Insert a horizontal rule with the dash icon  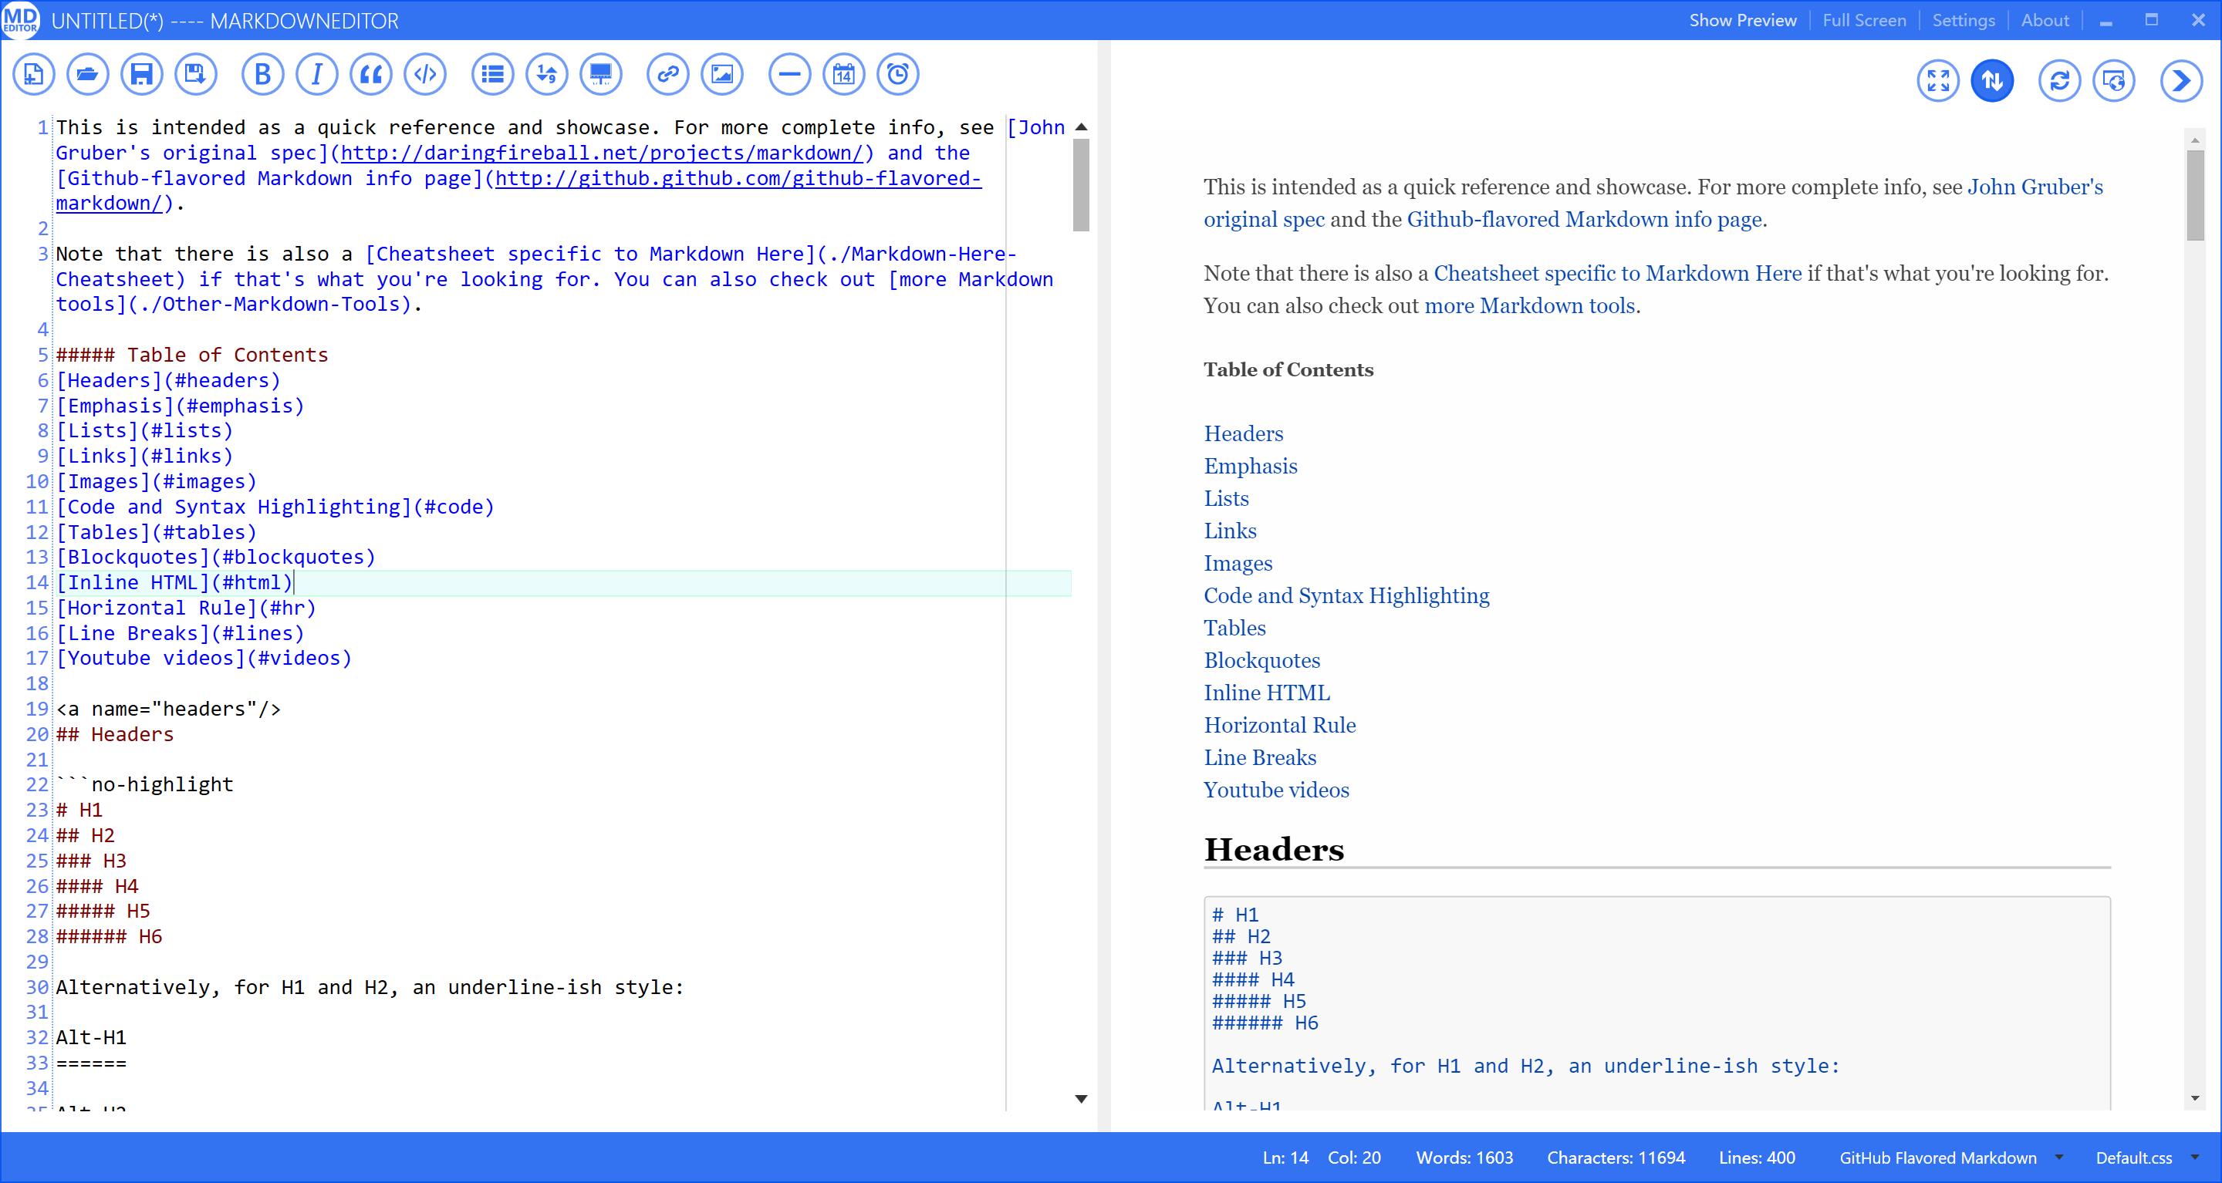click(x=789, y=74)
